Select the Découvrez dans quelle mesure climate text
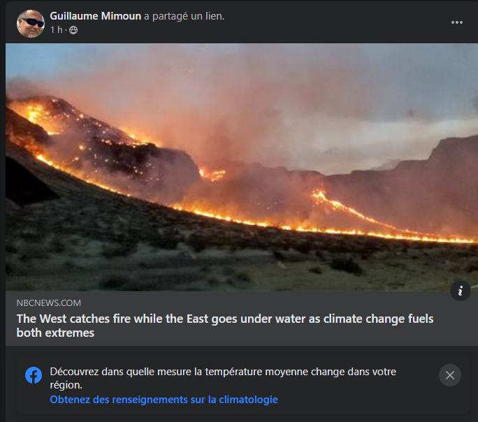This screenshot has height=422, width=478. [x=223, y=378]
